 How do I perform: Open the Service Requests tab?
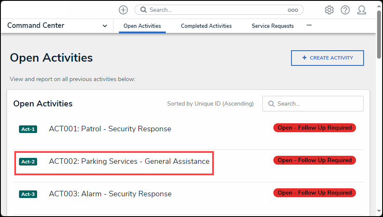[272, 26]
